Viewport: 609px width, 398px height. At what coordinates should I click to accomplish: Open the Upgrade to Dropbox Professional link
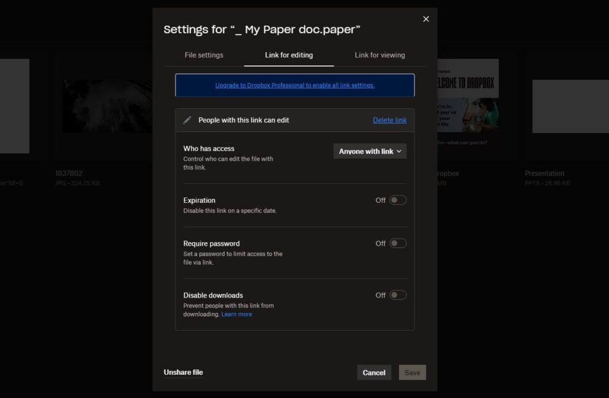point(295,85)
